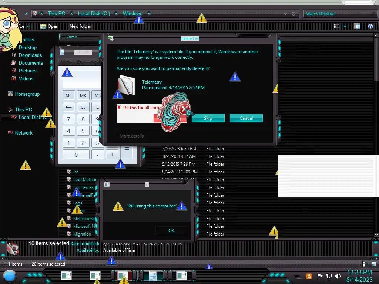Screen dimensions: 379x284
Task: Open the Start orb on the taskbar
Action: pos(10,276)
